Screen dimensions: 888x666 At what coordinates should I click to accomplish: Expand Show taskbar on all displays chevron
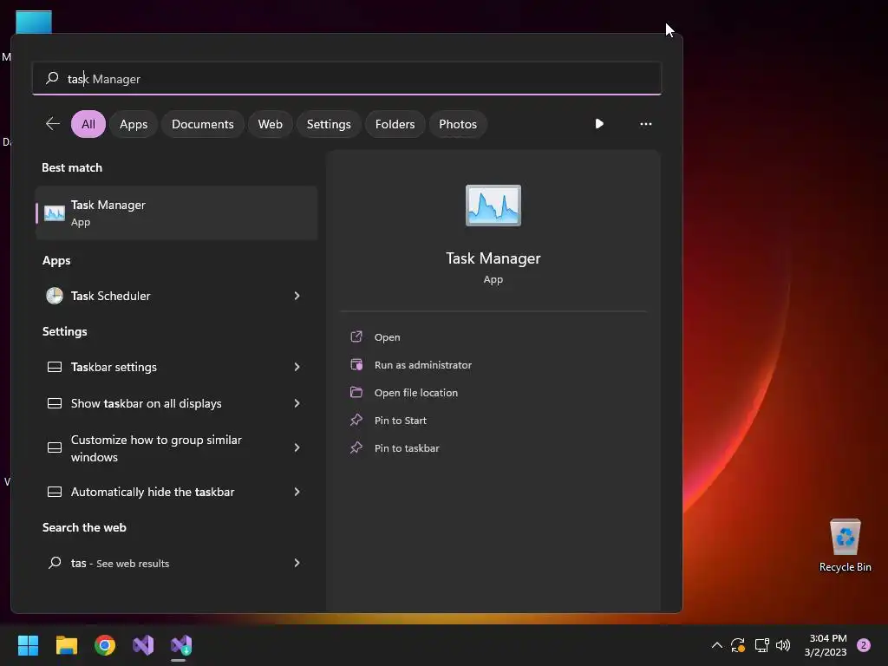pos(297,403)
